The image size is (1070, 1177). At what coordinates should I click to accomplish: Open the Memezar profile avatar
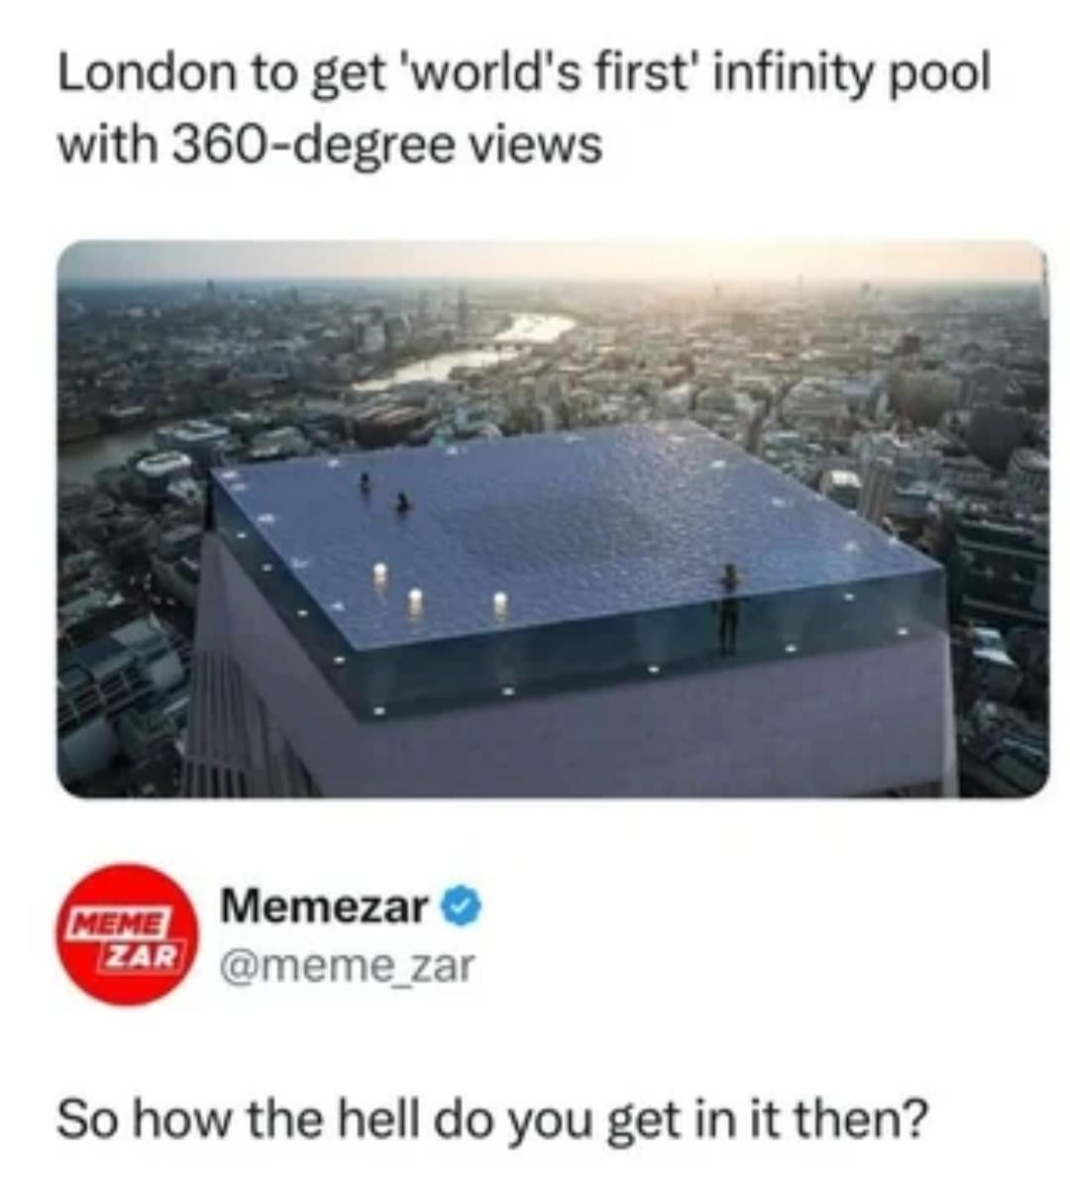point(130,936)
